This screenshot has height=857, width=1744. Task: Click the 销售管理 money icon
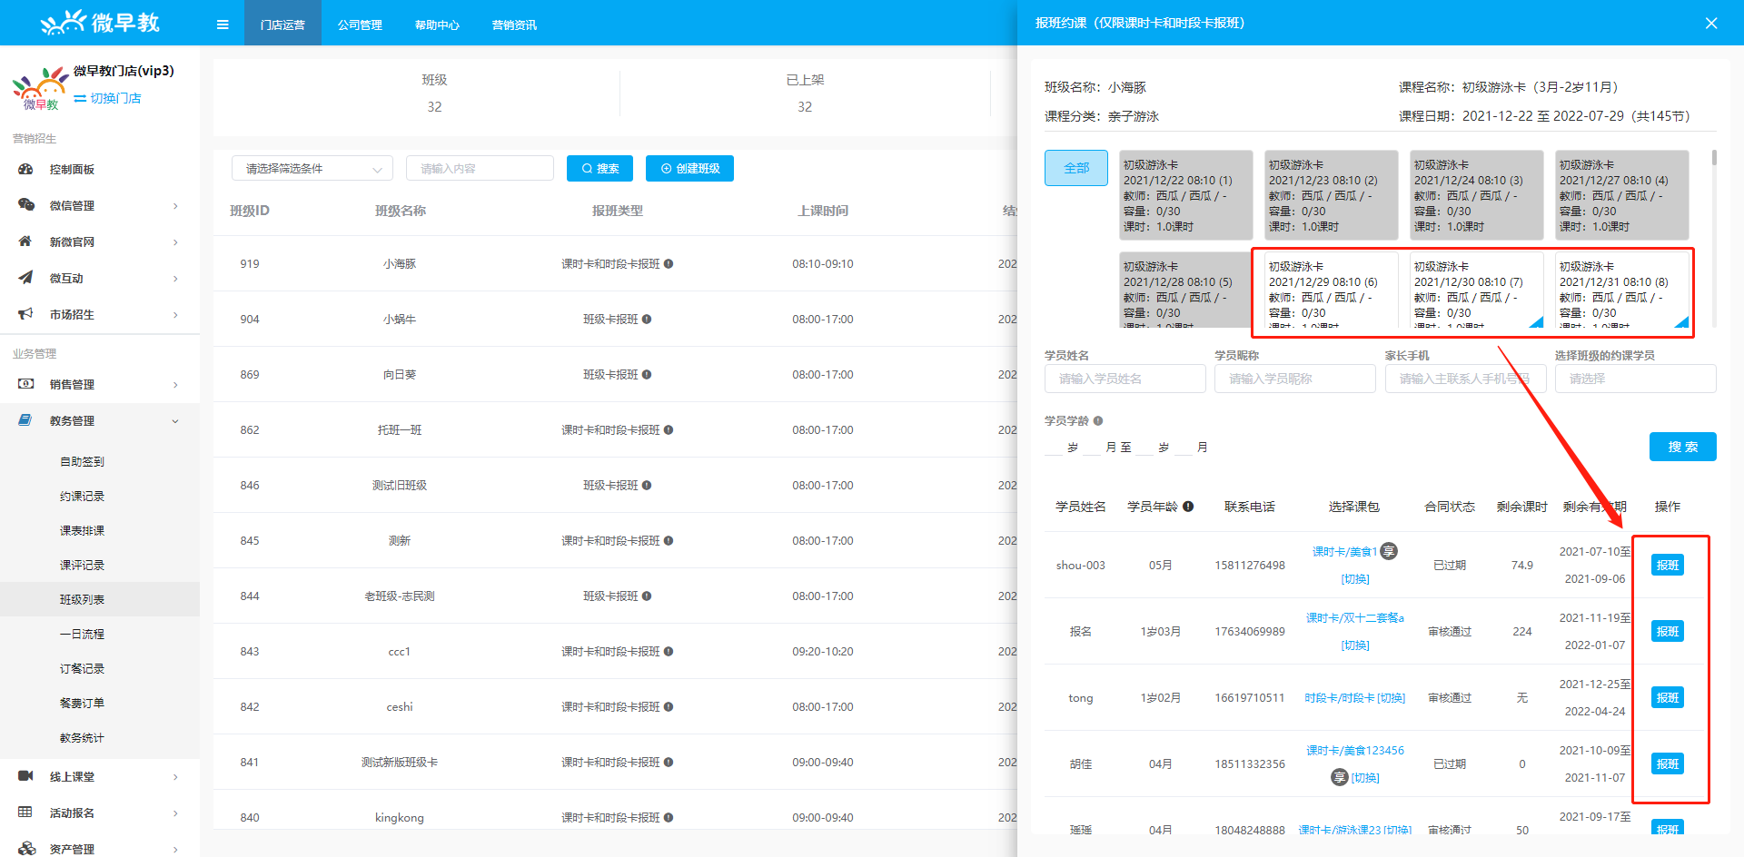[25, 384]
